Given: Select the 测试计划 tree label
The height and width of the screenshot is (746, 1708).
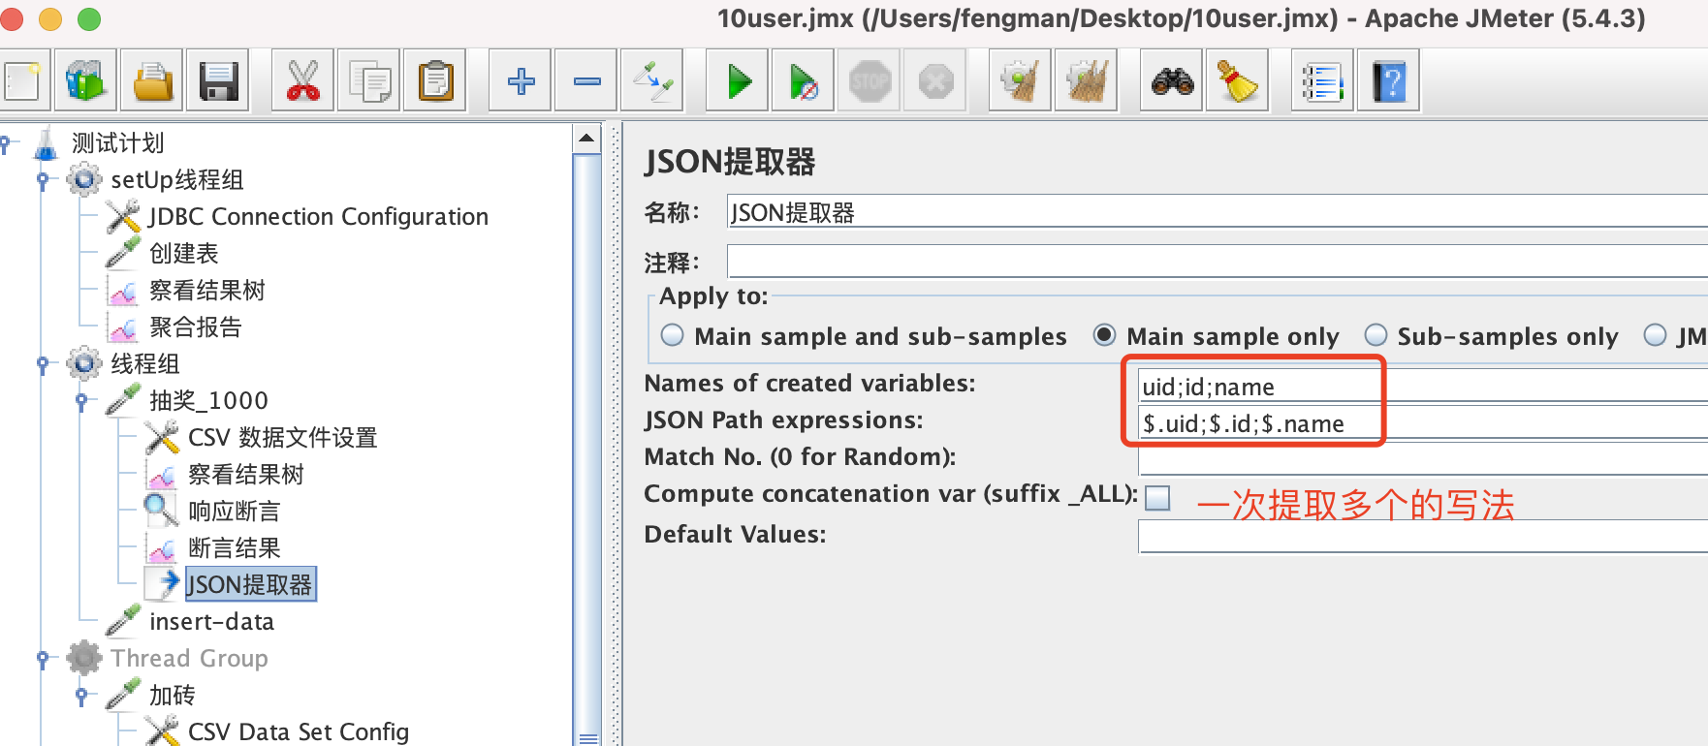Looking at the screenshot, I should (117, 143).
